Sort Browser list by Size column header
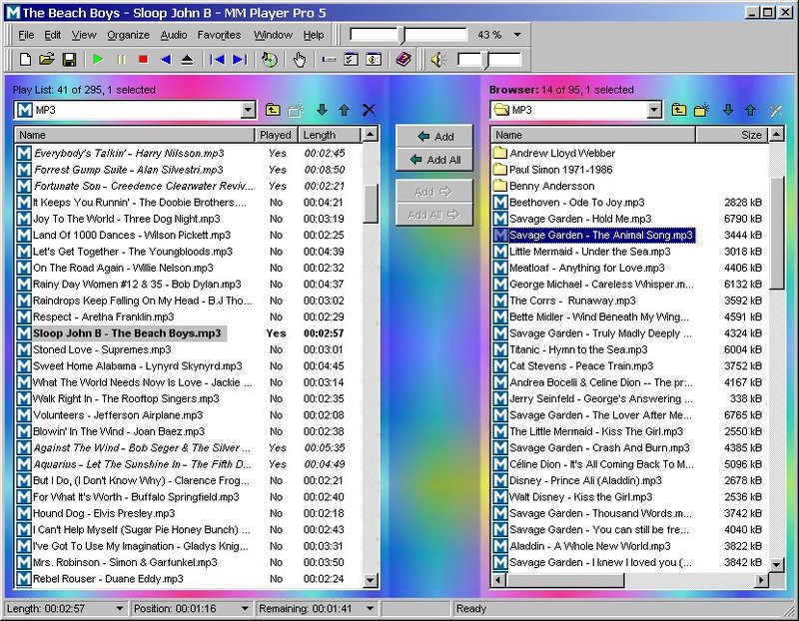Screen dimensions: 799x621 (732, 135)
